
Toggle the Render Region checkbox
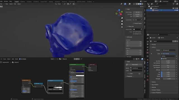[133, 23]
